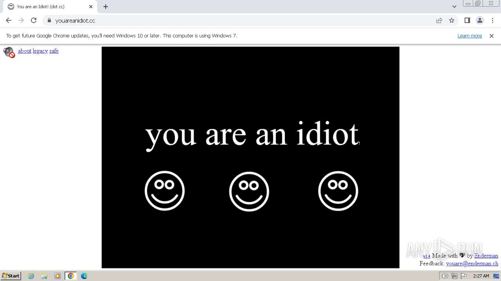This screenshot has width=501, height=281.
Task: Open the network status tray icon
Action: 454,276
